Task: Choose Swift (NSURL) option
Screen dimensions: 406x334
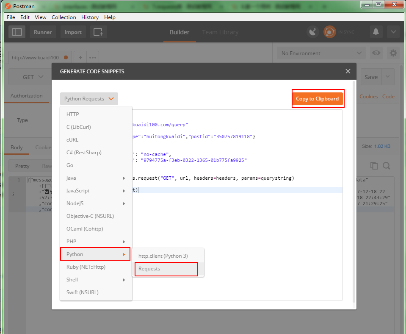Action: [x=96, y=292]
